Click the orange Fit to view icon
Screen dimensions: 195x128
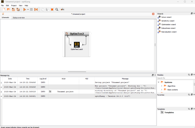(52, 9)
